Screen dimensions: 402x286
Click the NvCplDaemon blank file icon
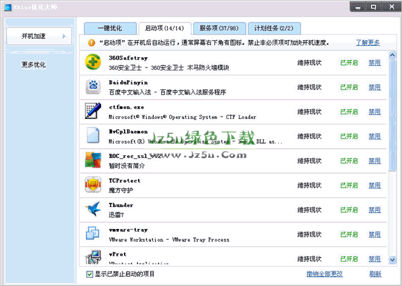coord(93,135)
